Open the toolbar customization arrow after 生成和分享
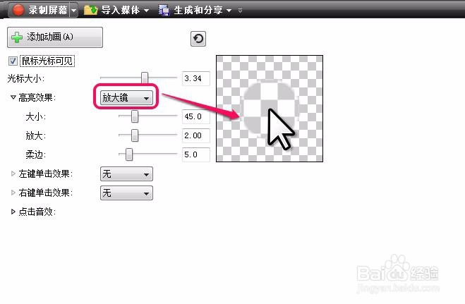This screenshot has width=465, height=304. [x=240, y=11]
